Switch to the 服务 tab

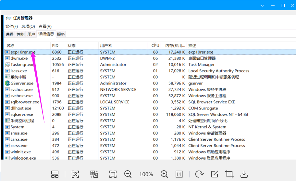[x=61, y=34]
